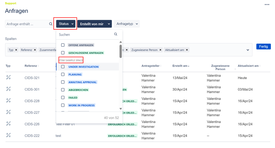This screenshot has height=148, width=275.
Task: Open request CIDS-301
Action: tap(32, 90)
